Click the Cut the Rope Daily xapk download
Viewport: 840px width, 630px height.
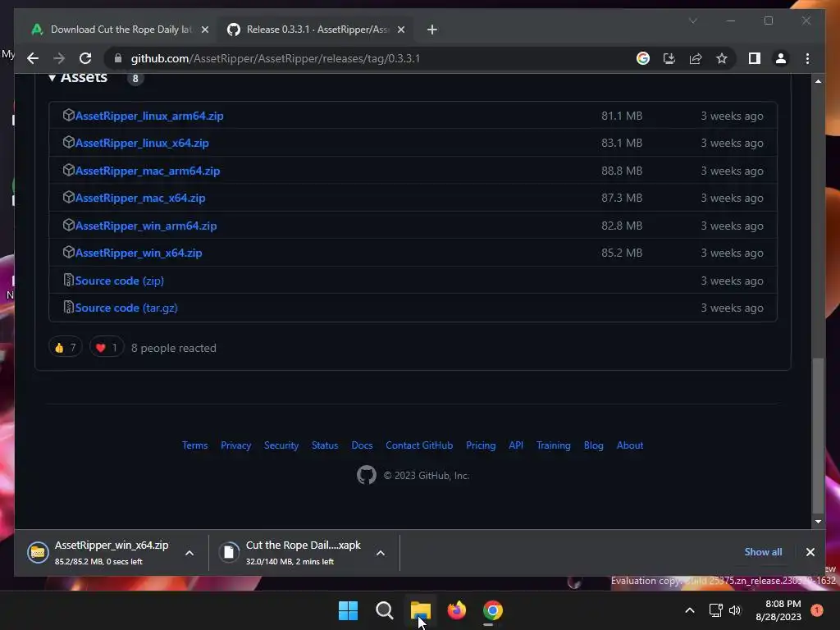tap(292, 552)
